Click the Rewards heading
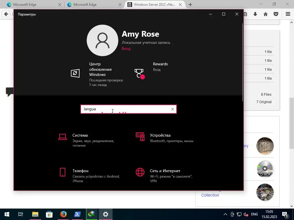This screenshot has width=294, height=220. 160,64
